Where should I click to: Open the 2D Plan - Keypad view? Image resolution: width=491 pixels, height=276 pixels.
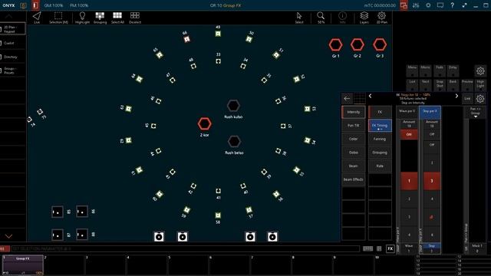(x=12, y=29)
